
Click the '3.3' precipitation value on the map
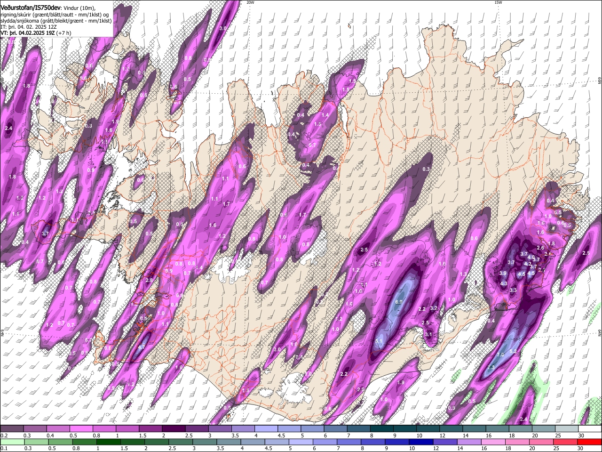click(x=513, y=291)
